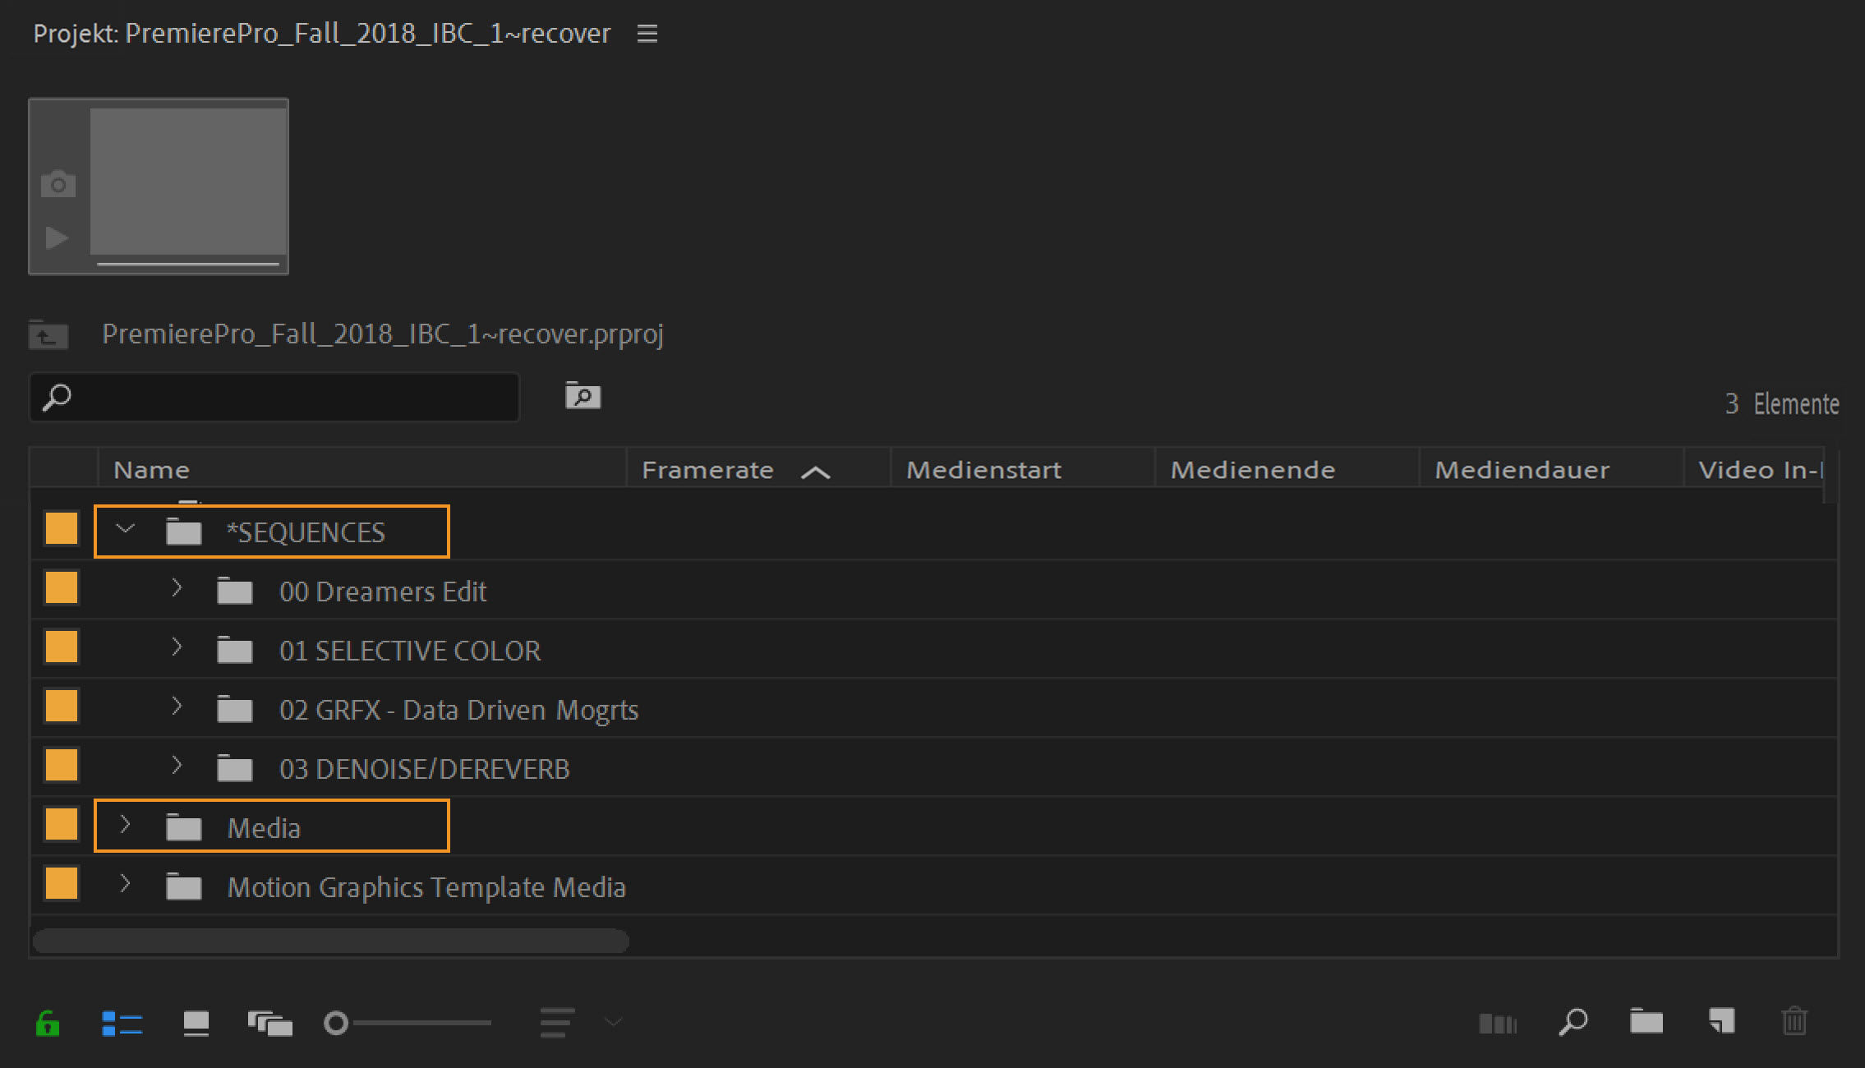Toggle the green project write lock icon
Screen dimensions: 1865x1068
48,1024
